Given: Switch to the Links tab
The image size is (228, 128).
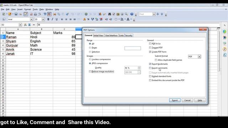Looking at the screenshot, I should 121,36.
